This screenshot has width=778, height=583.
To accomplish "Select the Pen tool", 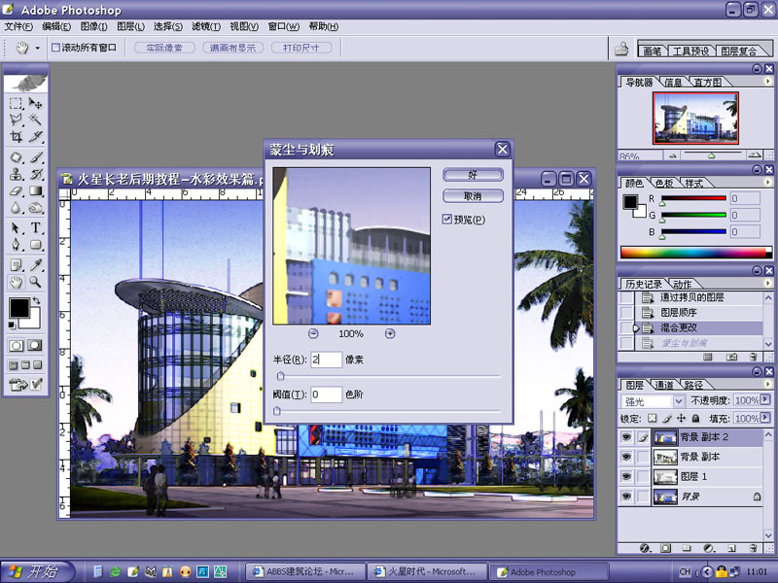I will pos(16,245).
